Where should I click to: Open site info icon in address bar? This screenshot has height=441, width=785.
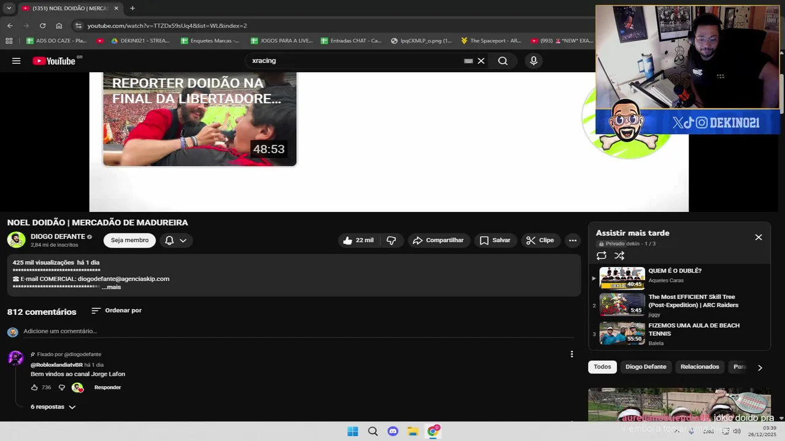[77, 26]
